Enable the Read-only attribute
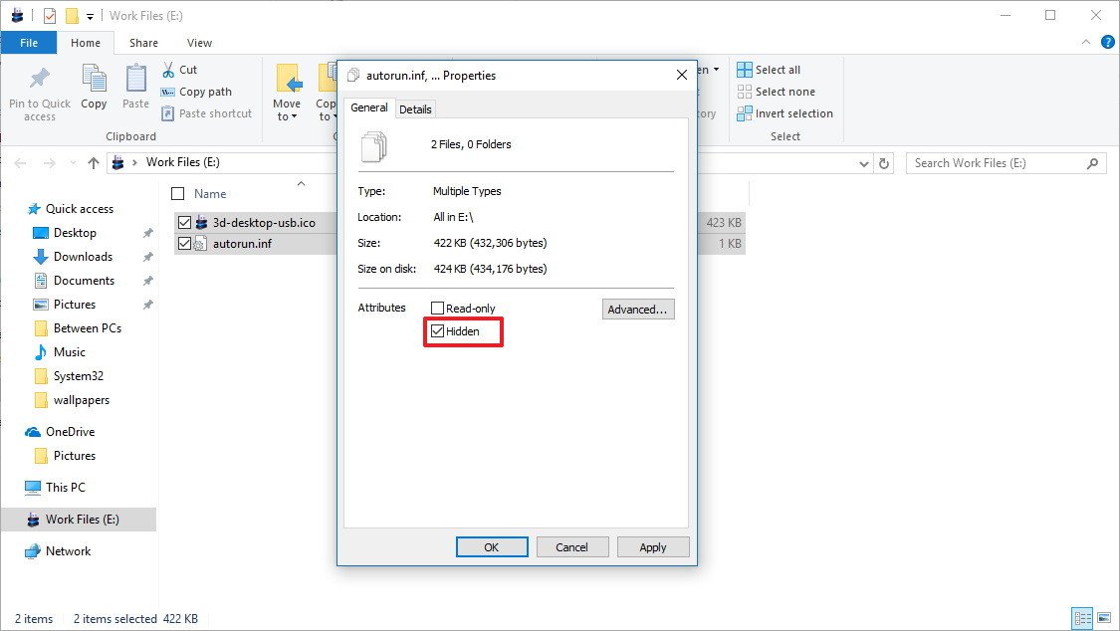Screen dimensions: 1120x631 [x=436, y=308]
